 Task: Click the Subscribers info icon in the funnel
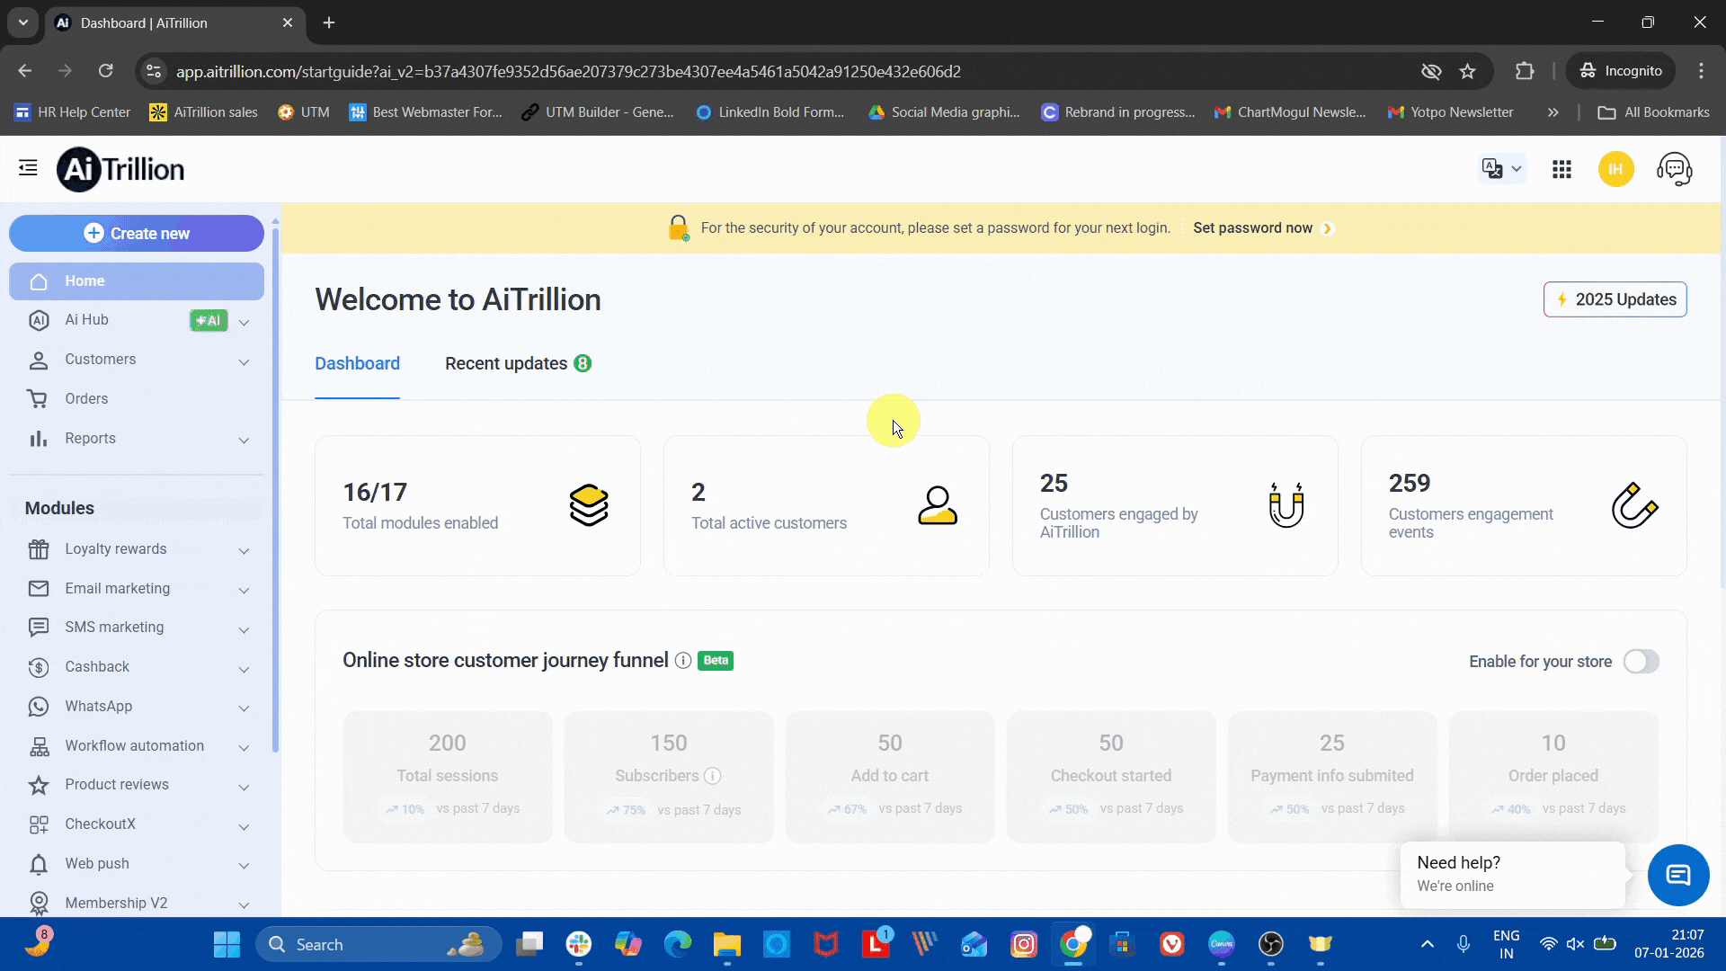pos(712,776)
